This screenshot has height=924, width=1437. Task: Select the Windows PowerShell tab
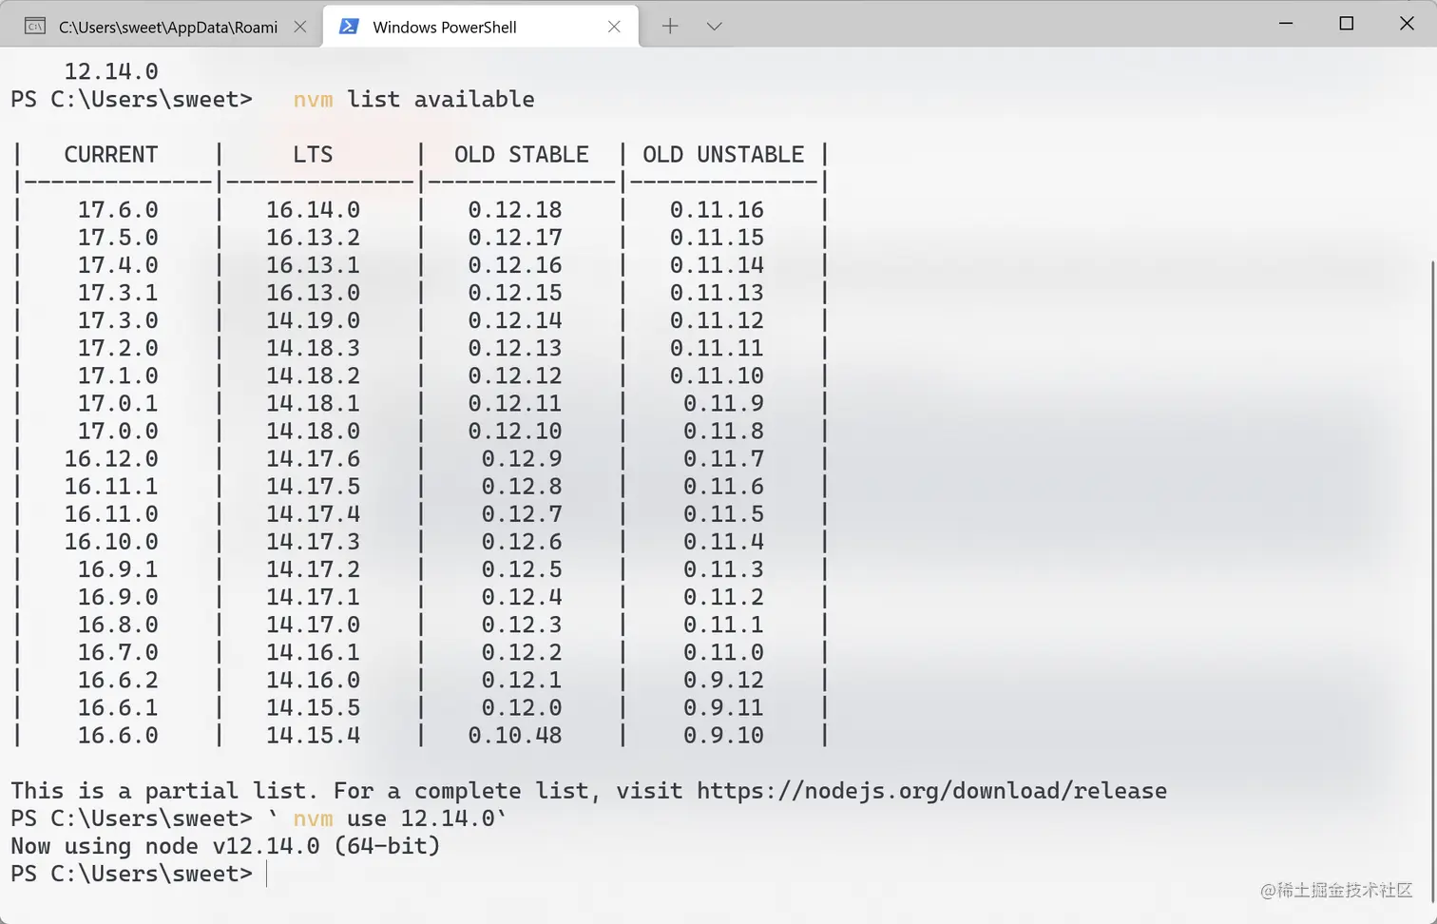(481, 27)
